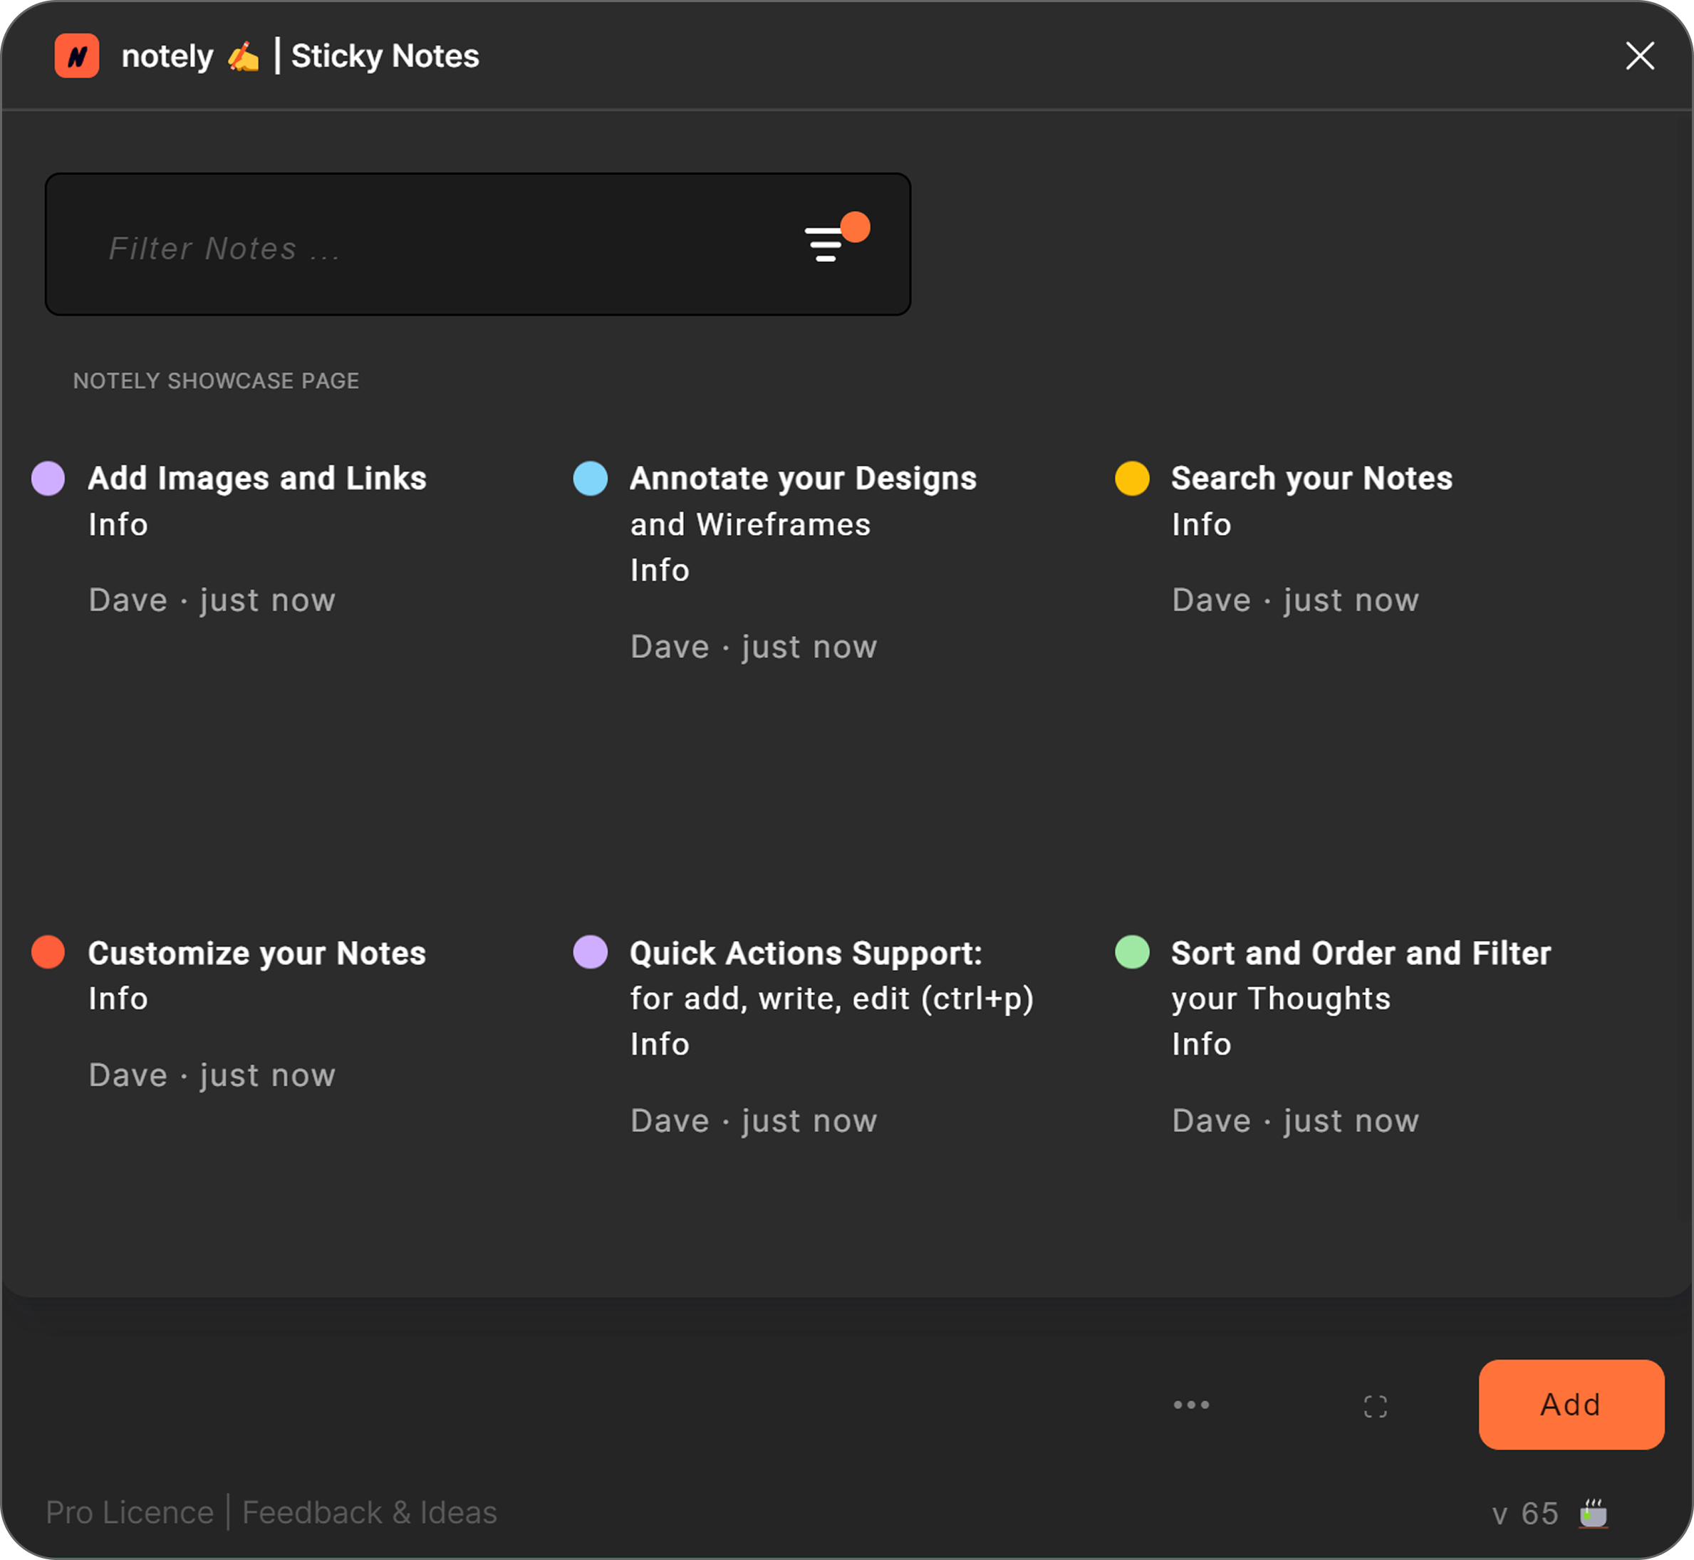Click the notely orange logo icon

click(x=77, y=56)
